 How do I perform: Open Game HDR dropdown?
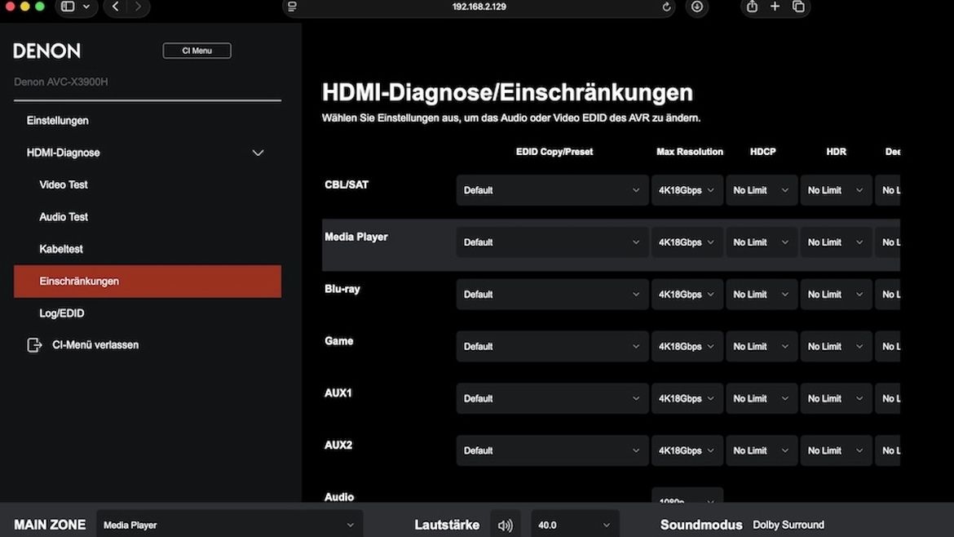(836, 346)
